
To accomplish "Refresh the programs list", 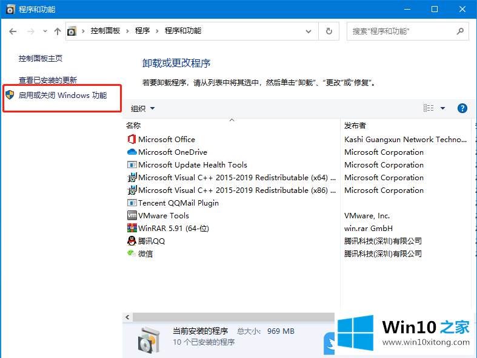I will [329, 31].
